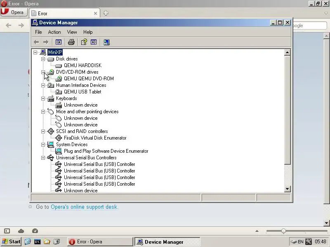Collapse the DVD/CD-ROM drives node
Screen dimensions: 330x247
tap(43, 72)
